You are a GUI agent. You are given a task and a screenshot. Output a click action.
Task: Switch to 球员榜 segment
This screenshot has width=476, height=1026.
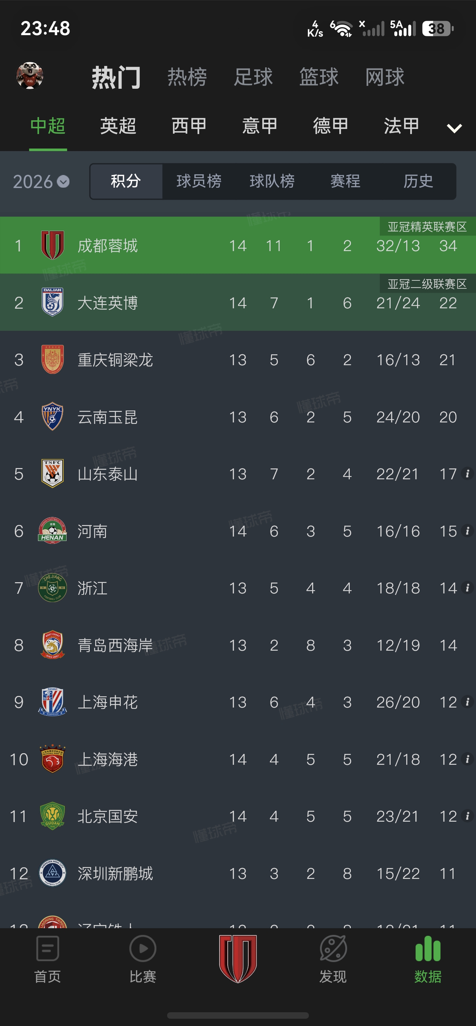point(199,181)
